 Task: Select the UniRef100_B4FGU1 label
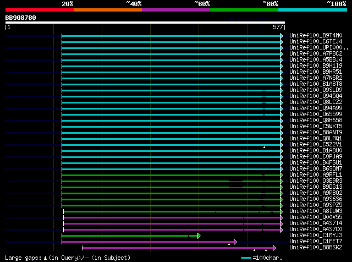click(316, 163)
